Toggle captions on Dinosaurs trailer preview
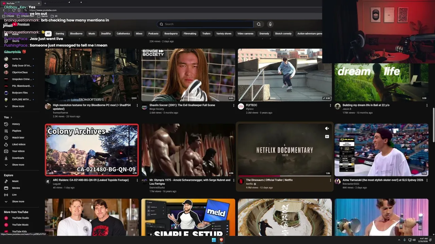This screenshot has height=244, width=435. coord(327,137)
